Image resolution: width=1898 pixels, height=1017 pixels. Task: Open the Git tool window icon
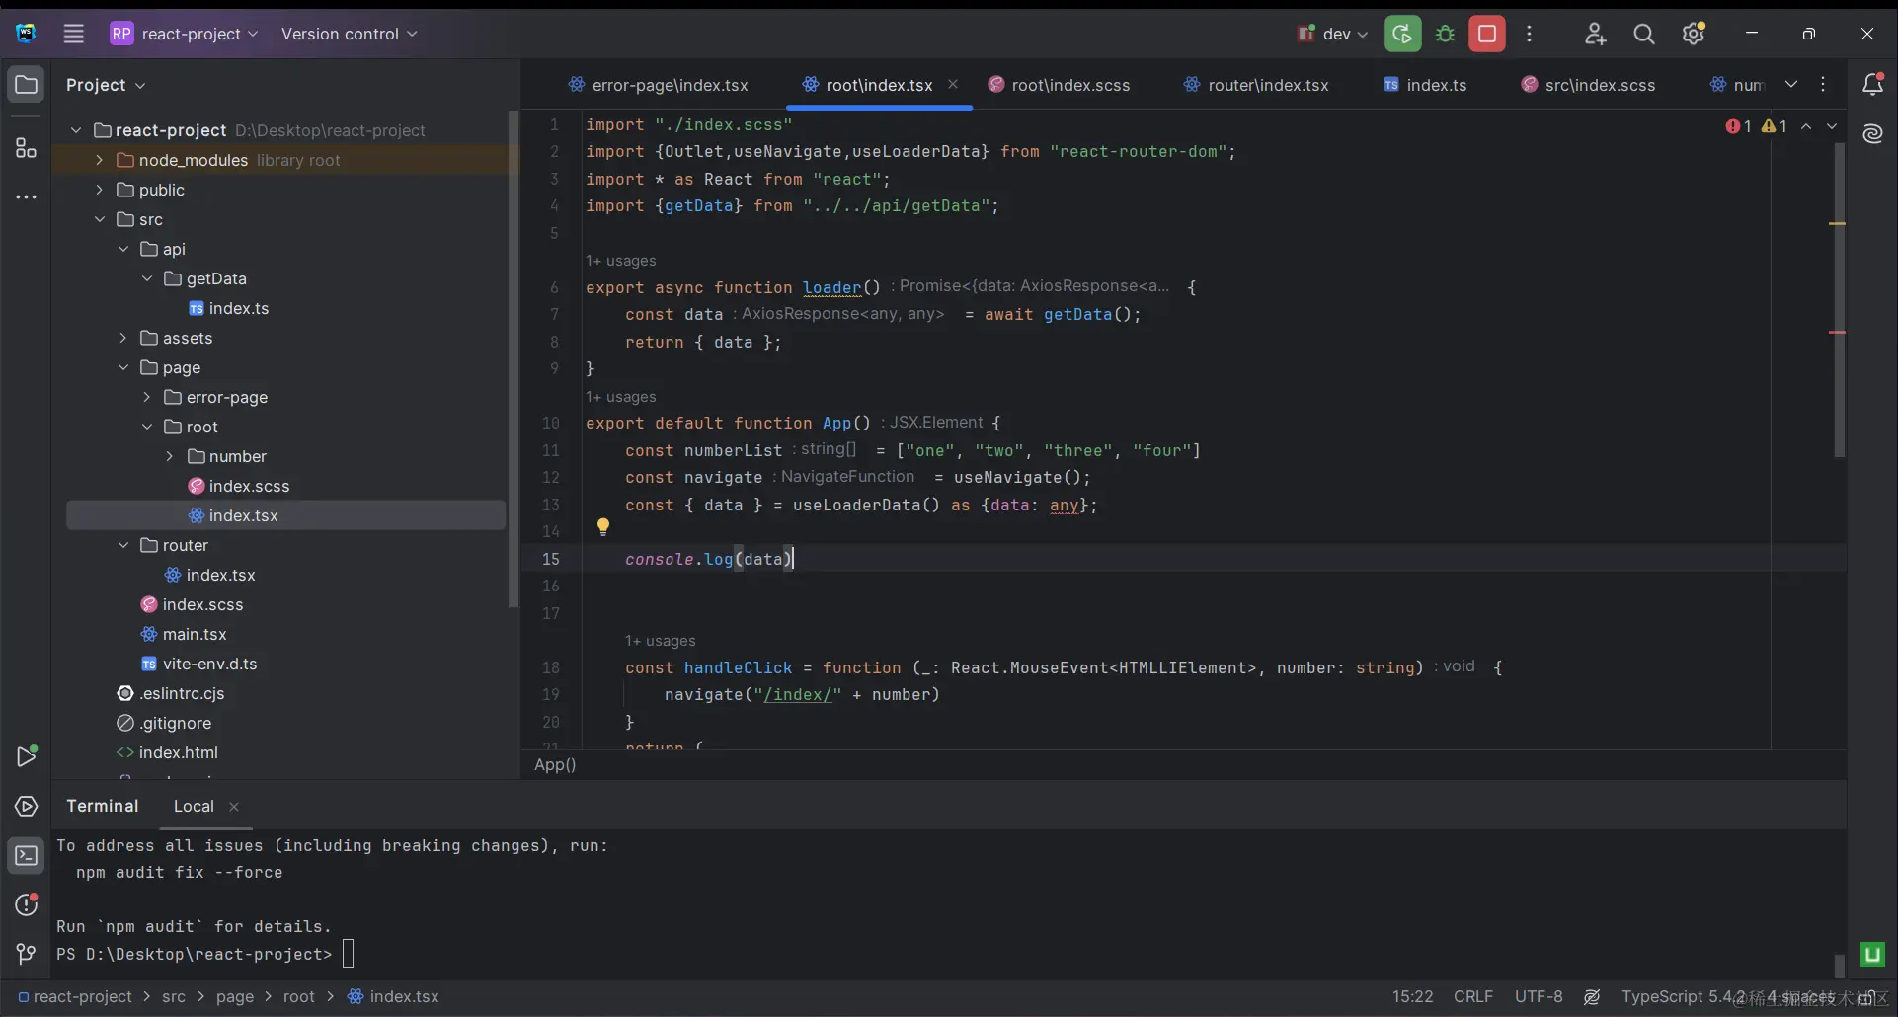(x=27, y=954)
